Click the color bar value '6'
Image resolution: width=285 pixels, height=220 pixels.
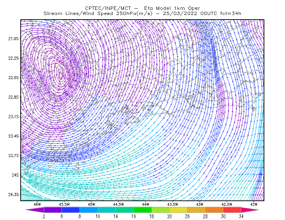[62, 216]
